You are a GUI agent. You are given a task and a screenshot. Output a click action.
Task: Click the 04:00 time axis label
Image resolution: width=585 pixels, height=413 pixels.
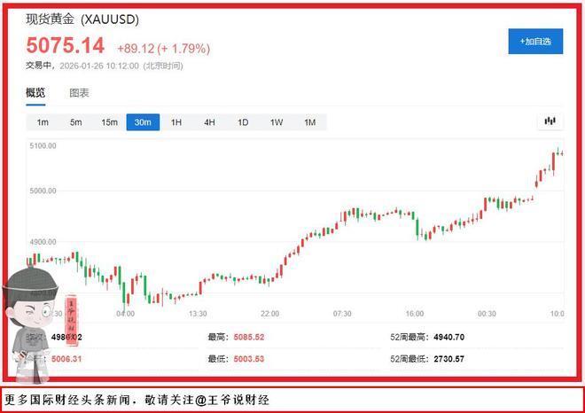pyautogui.click(x=125, y=314)
